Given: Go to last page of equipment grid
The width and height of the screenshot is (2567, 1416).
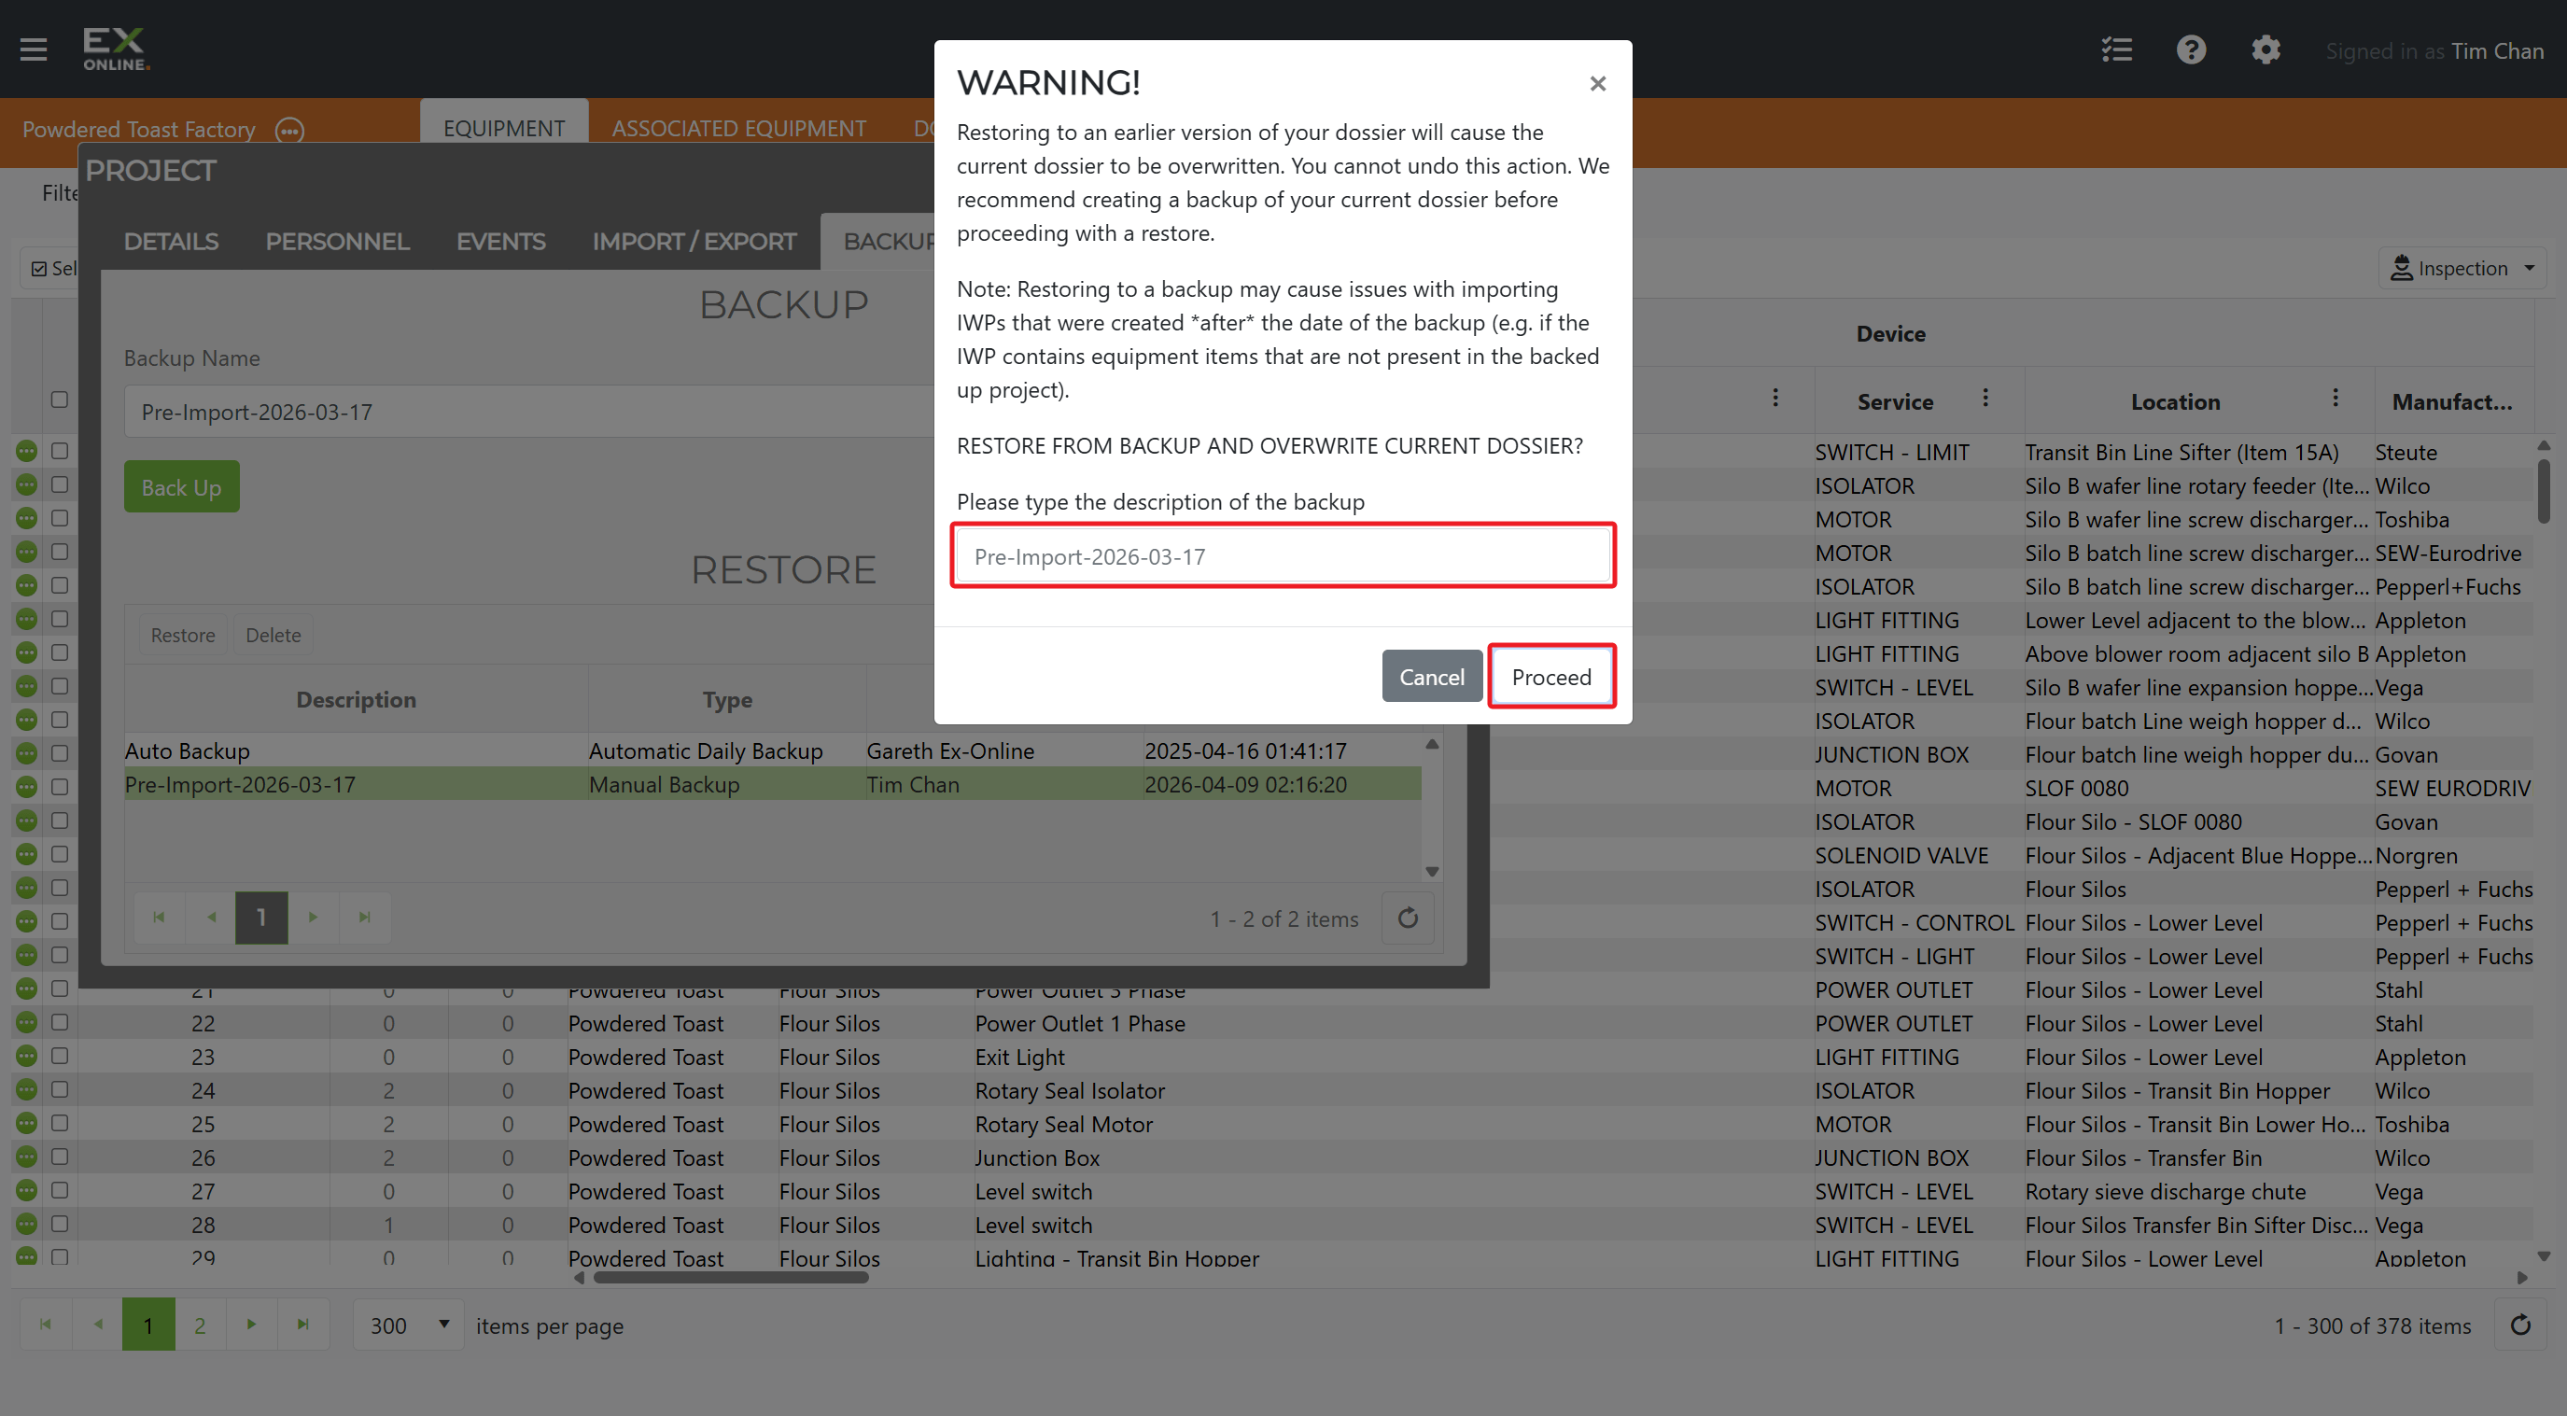Looking at the screenshot, I should (303, 1325).
